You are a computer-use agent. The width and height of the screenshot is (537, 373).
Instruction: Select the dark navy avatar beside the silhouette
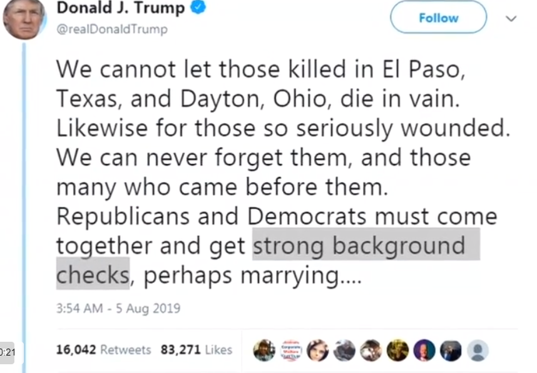coord(451,351)
